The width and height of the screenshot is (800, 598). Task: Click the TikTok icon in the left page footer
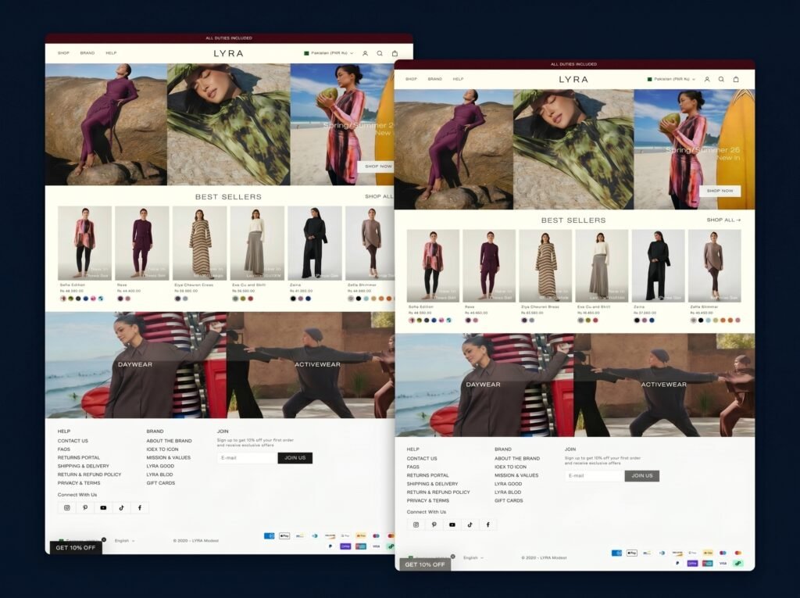(121, 507)
